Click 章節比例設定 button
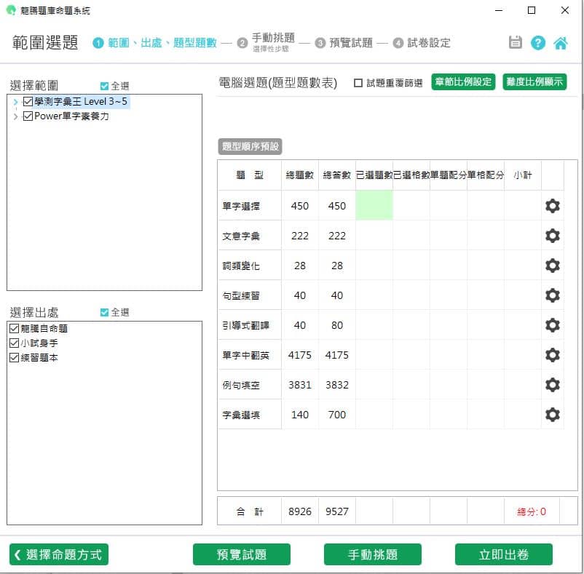 tap(463, 81)
